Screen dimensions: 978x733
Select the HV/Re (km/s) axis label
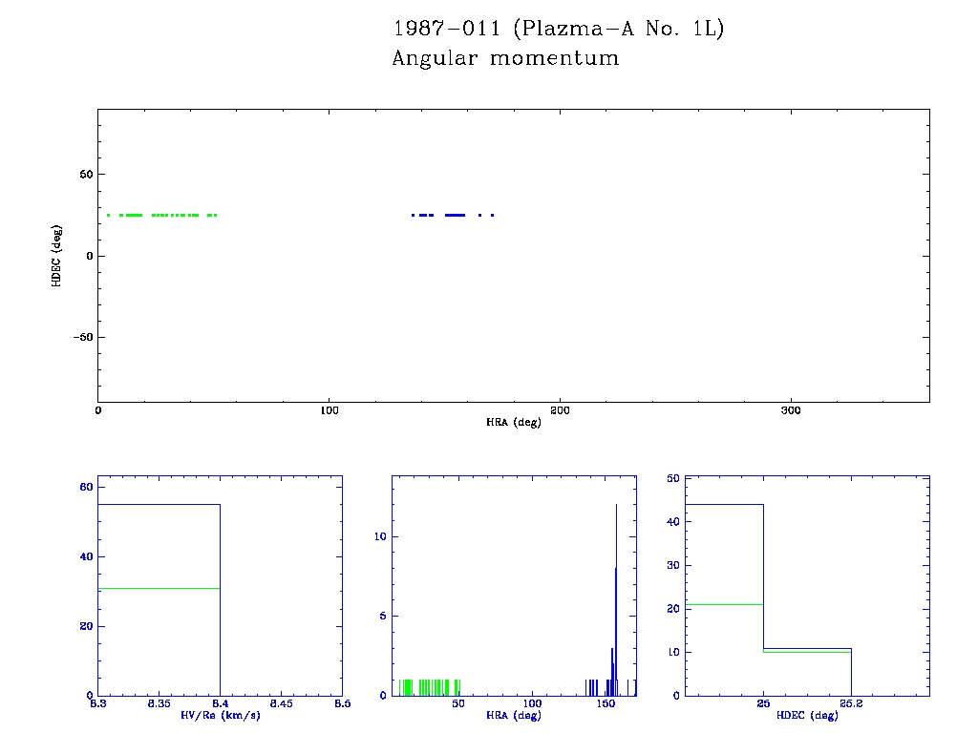click(220, 715)
